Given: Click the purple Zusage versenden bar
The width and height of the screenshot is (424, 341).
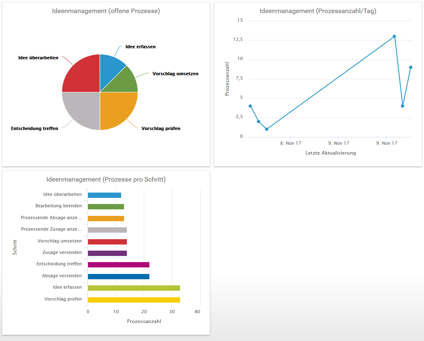Looking at the screenshot, I should tap(107, 254).
